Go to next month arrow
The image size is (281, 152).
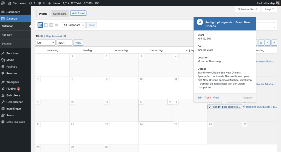(x=267, y=43)
